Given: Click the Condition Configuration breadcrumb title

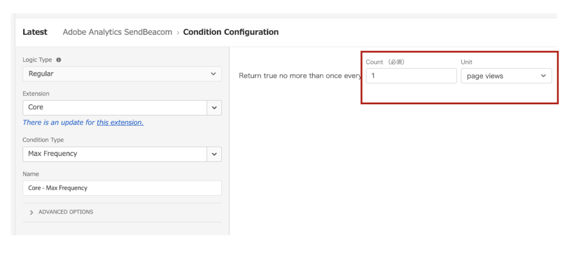Looking at the screenshot, I should point(231,32).
